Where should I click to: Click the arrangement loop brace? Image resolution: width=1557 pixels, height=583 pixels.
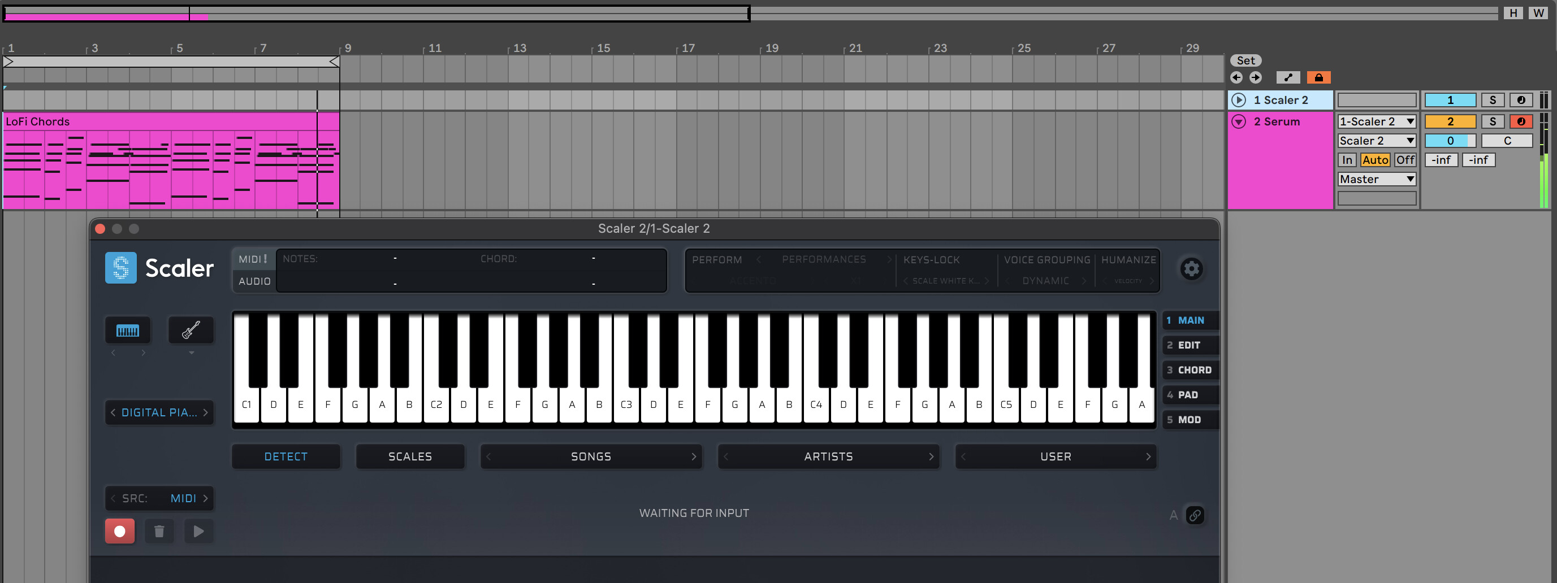coord(171,62)
